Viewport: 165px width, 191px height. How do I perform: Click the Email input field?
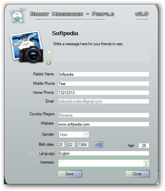tap(104, 101)
